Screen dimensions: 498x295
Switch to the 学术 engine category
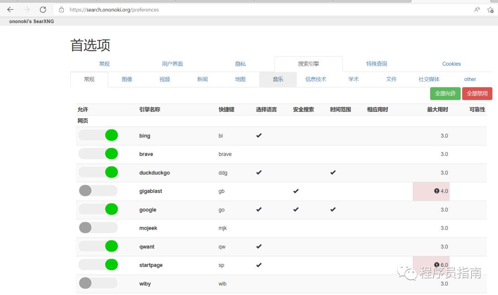coord(354,79)
